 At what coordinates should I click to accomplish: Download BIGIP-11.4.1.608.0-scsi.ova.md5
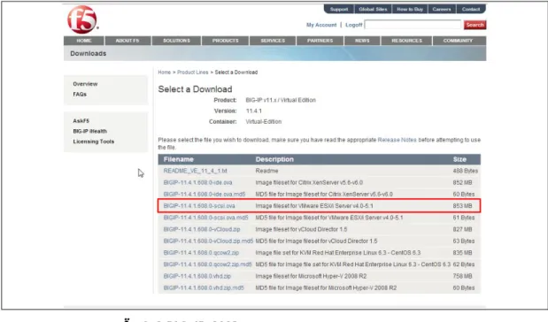tap(206, 218)
